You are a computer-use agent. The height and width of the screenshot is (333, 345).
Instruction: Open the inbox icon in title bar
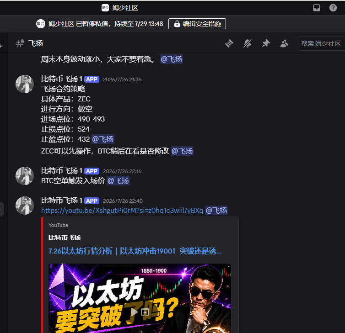[x=316, y=8]
